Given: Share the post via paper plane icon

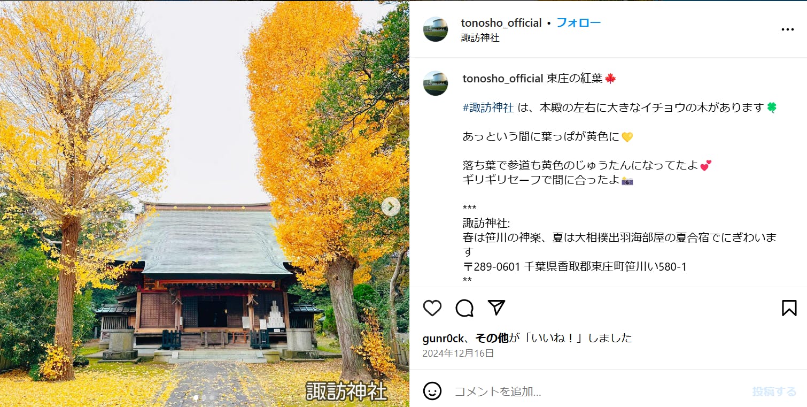Looking at the screenshot, I should (x=496, y=308).
